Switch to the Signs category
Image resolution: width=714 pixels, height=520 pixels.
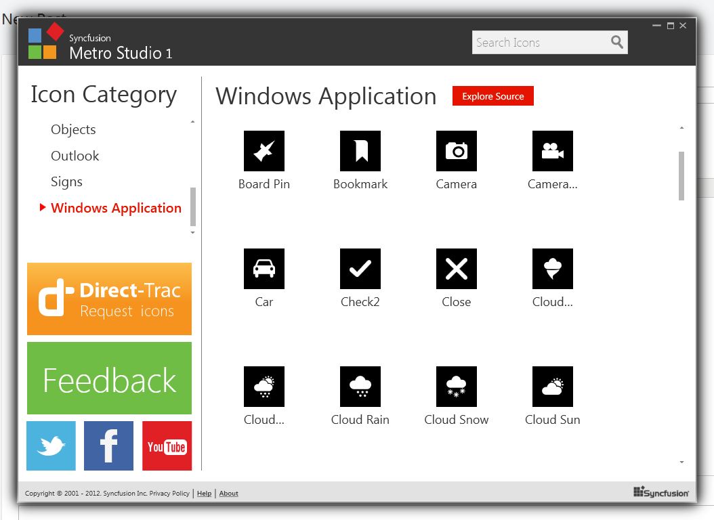(x=66, y=182)
